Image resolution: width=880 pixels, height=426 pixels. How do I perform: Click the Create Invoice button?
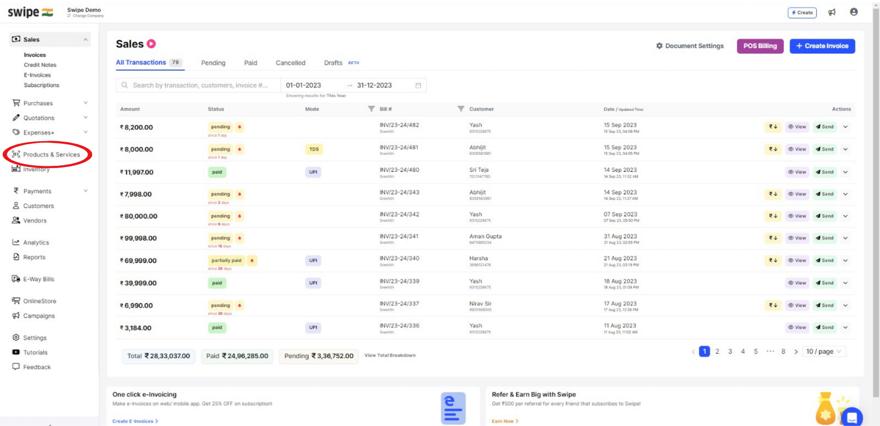[822, 46]
